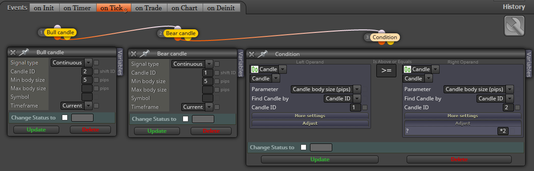
Task: Toggle shift ID checkbox in Bear candle
Action: [x=217, y=73]
